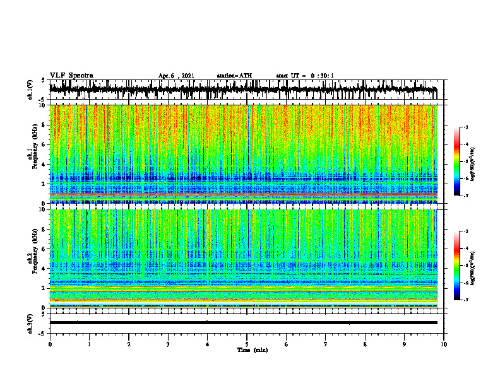Click the -5 tick label on ch.1(V) axis

[42, 100]
